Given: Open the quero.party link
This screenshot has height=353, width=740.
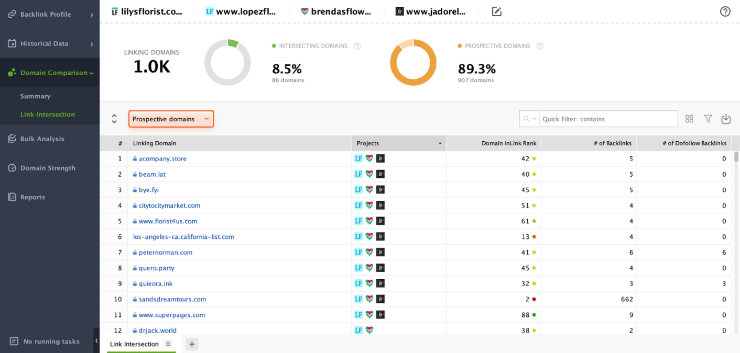Looking at the screenshot, I should tap(157, 268).
